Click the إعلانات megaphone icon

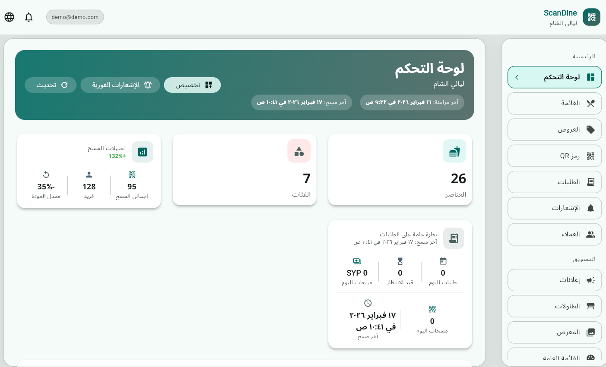(x=590, y=280)
